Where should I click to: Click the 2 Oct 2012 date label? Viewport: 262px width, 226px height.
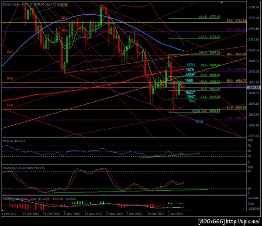(x=9, y=214)
